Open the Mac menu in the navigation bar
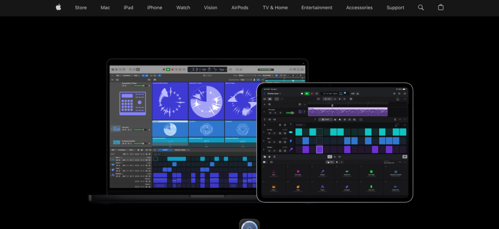Screen dimensions: 499x229 click(105, 7)
